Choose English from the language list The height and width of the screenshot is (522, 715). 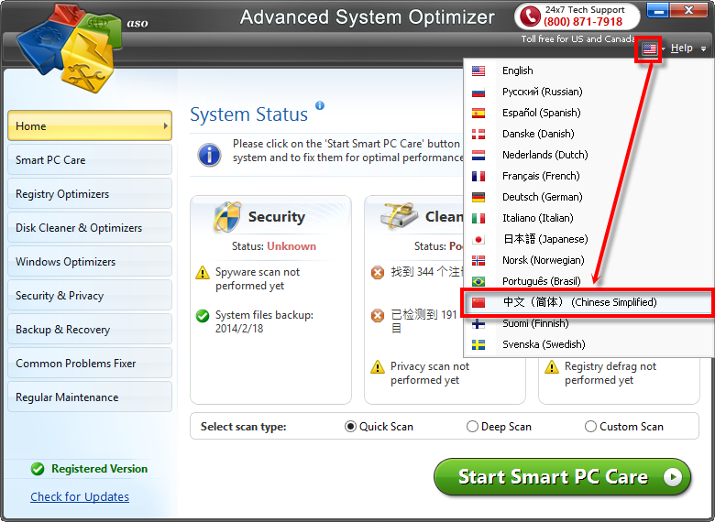588,71
